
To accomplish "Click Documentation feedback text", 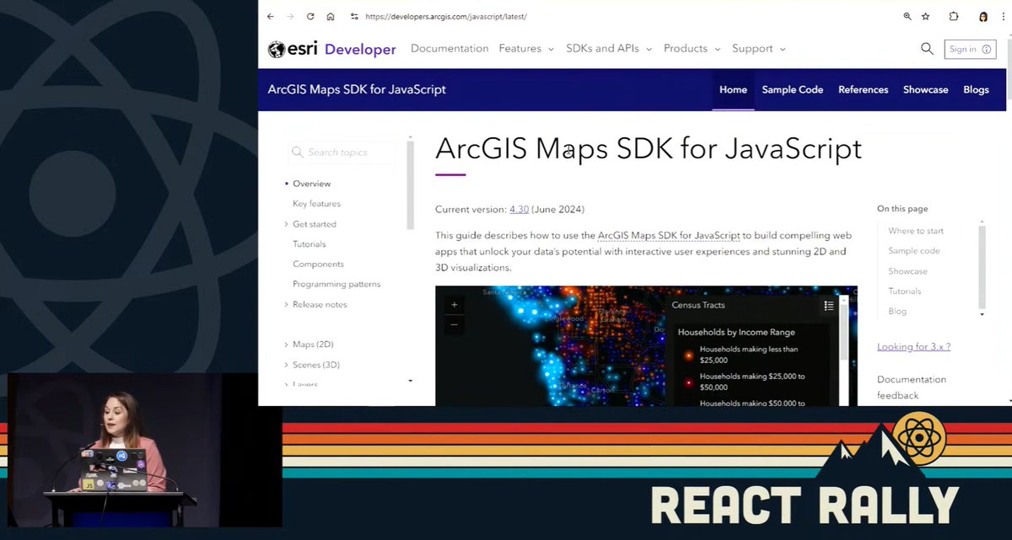I will pyautogui.click(x=912, y=388).
